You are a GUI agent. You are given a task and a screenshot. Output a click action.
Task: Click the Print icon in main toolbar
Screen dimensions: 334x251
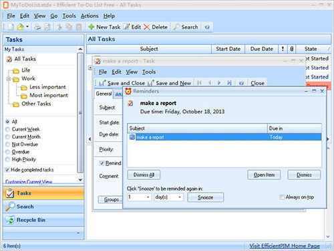pos(37,27)
